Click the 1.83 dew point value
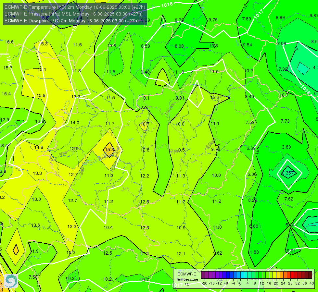The width and height of the screenshot is (318, 292). click(x=254, y=252)
